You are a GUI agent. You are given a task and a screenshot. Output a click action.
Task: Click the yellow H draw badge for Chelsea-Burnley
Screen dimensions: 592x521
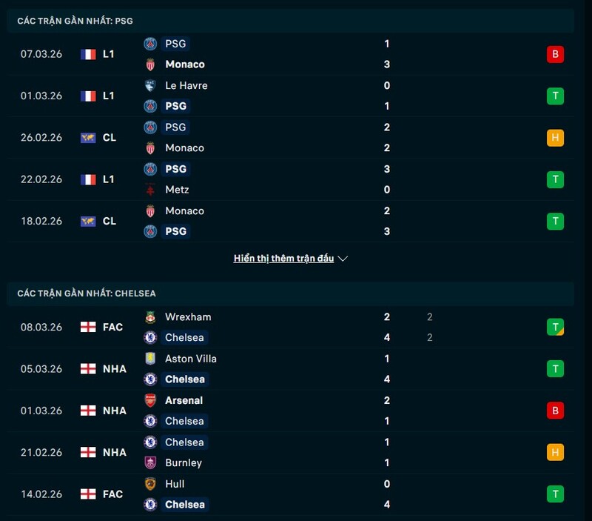point(556,452)
